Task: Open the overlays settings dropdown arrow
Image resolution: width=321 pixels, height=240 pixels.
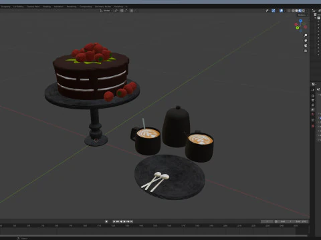Action: tap(284, 11)
